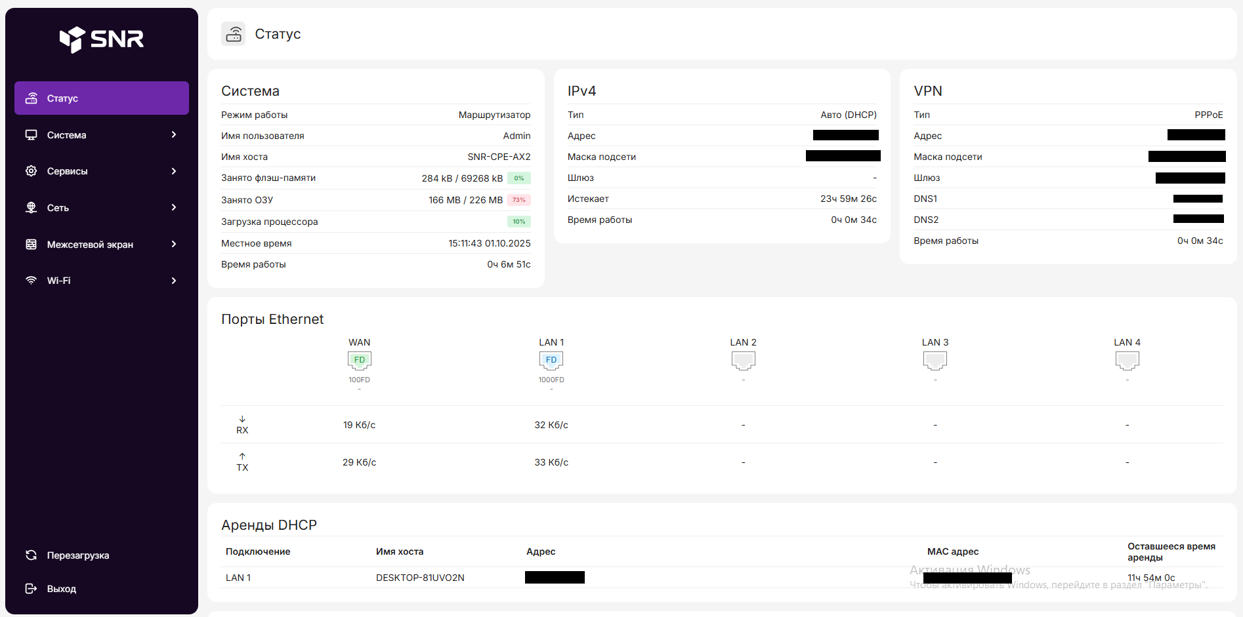The image size is (1243, 617).
Task: Click the 73% RAM usage badge
Action: (x=519, y=200)
